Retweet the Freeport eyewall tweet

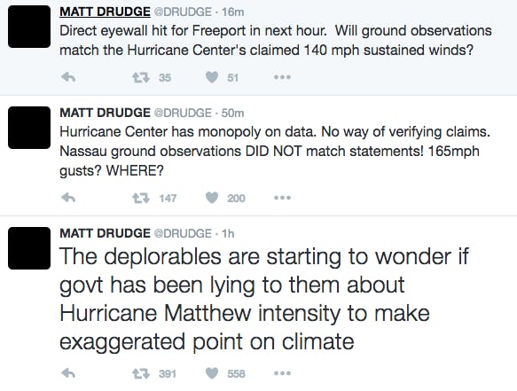141,78
